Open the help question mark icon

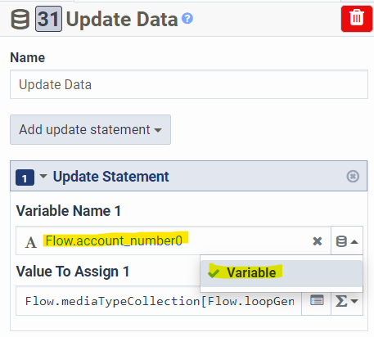[187, 19]
